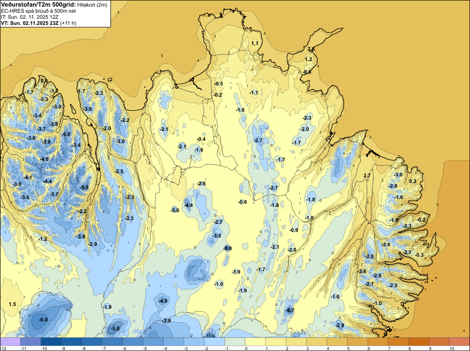Click the 'EC-HRES spá brúuð á 500m net' line
470x351 pixels.
[39, 11]
